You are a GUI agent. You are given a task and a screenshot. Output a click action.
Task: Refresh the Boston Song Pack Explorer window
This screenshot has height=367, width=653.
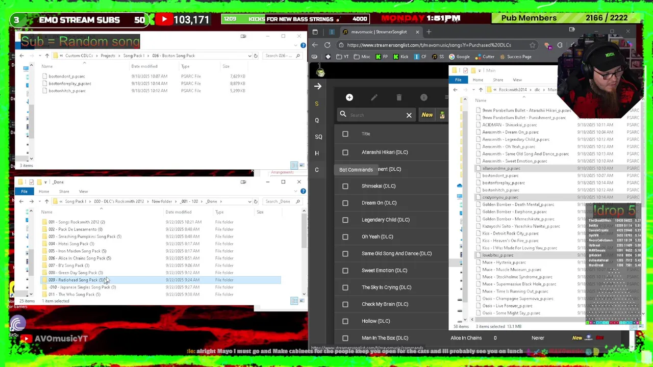pos(256,56)
